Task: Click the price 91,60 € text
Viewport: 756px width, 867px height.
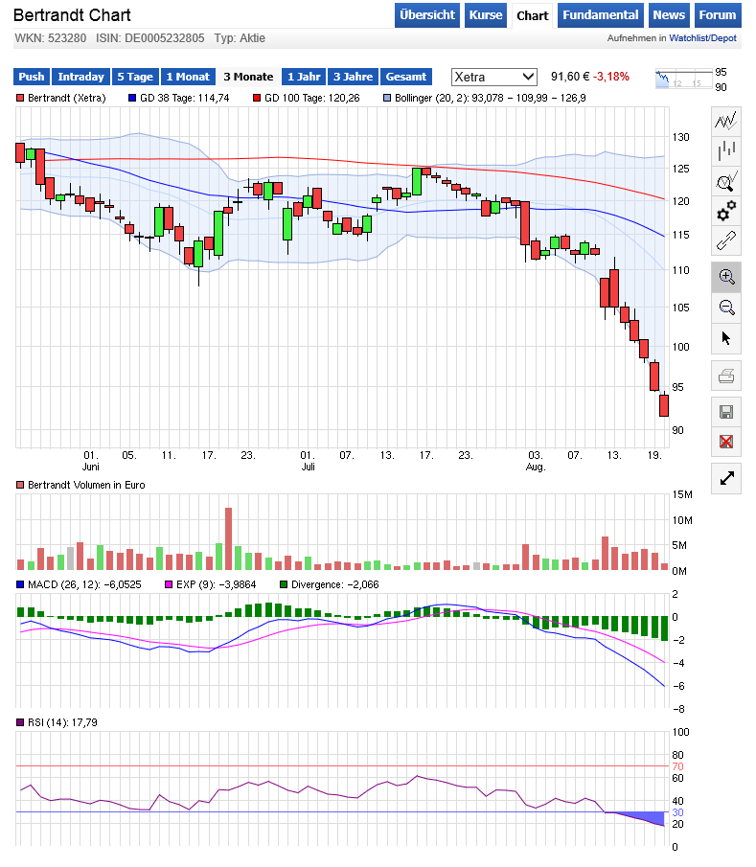Action: click(570, 77)
